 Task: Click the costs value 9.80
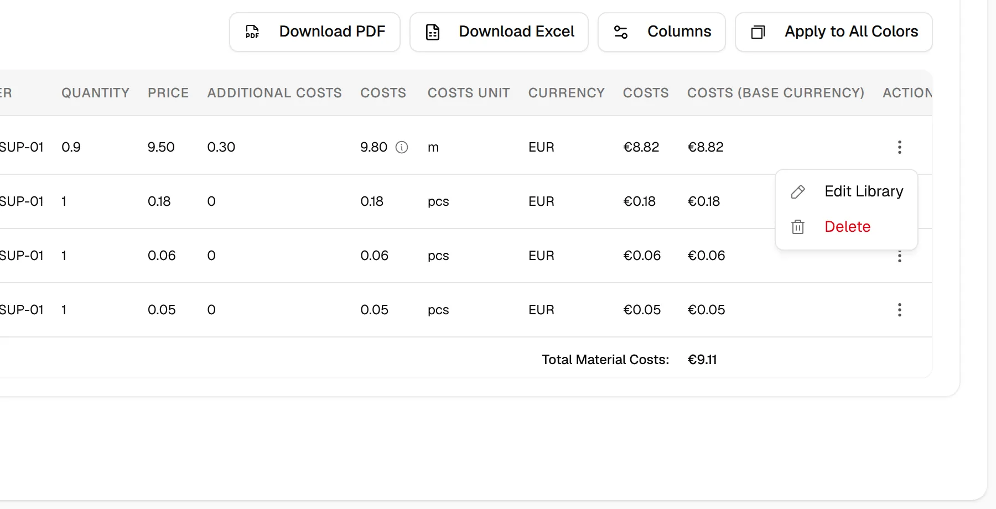374,147
